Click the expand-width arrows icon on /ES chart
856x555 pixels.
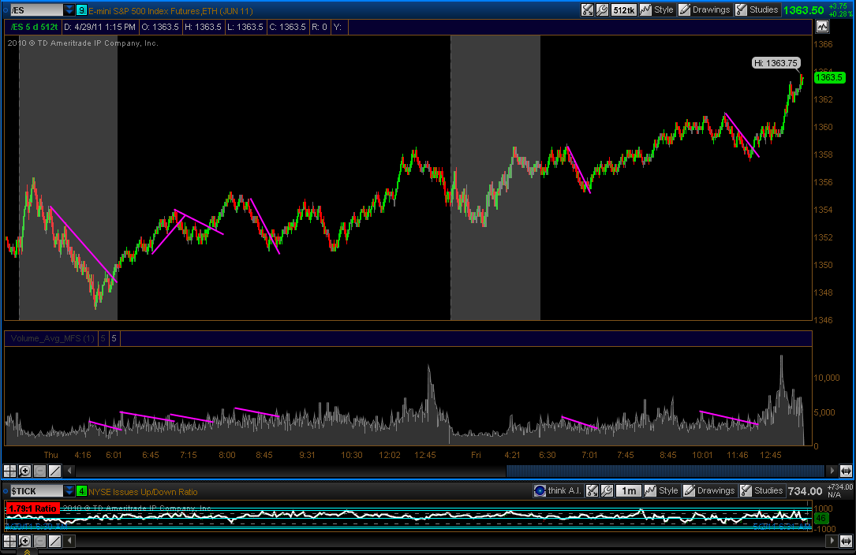coord(847,471)
